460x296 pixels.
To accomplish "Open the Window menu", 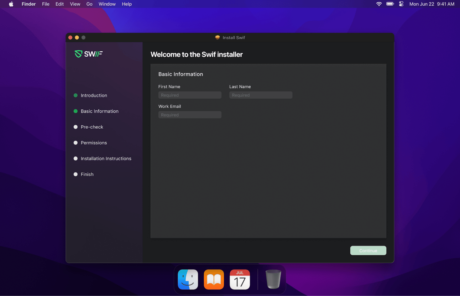I will click(107, 4).
